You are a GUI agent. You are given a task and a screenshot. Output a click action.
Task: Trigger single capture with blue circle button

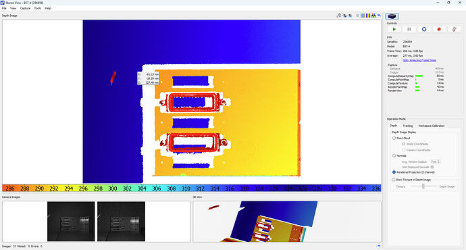coord(424,29)
